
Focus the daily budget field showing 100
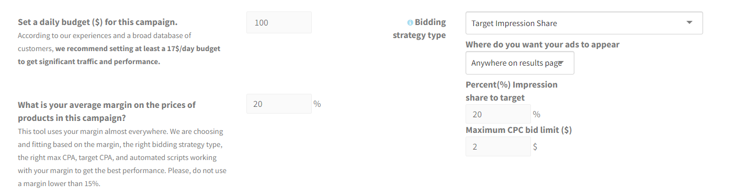click(279, 22)
